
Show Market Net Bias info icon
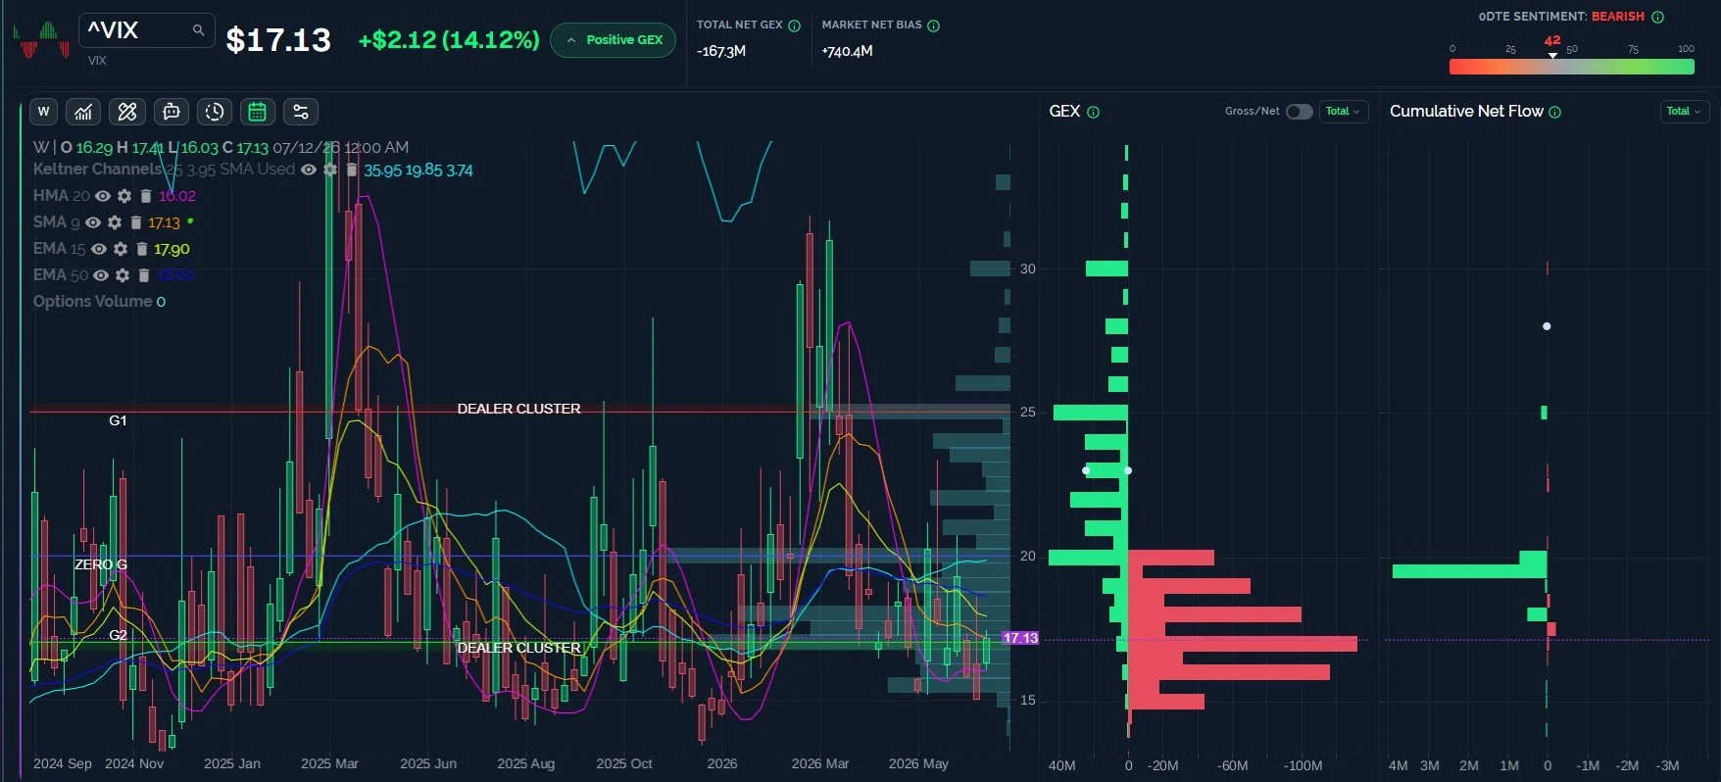[934, 25]
